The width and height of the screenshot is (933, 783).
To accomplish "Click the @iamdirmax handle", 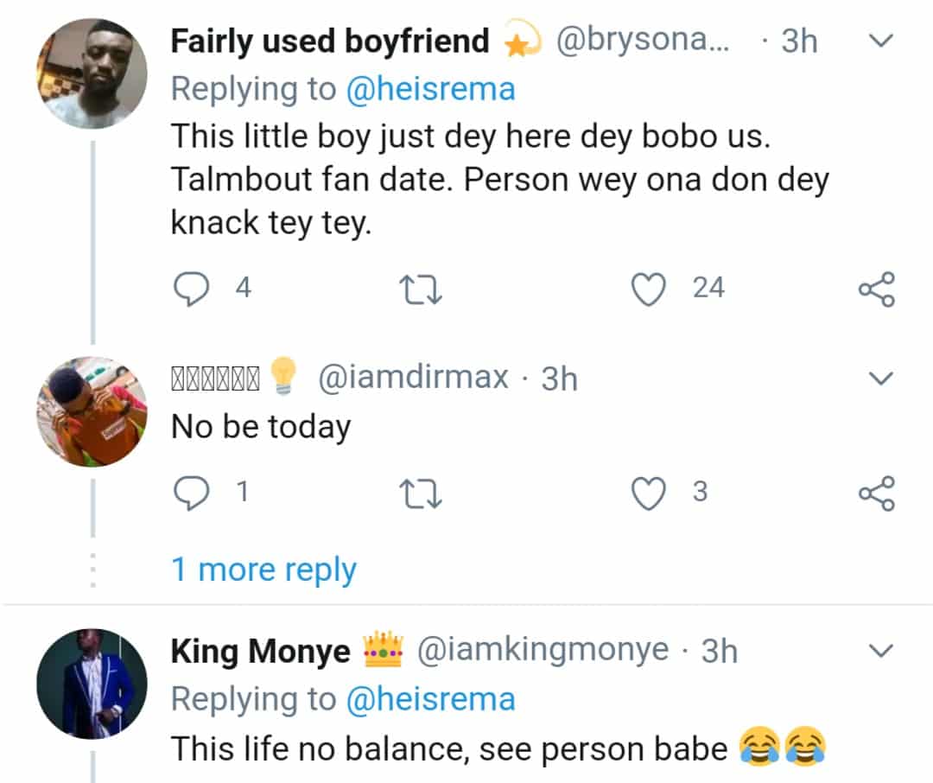I will [x=413, y=378].
